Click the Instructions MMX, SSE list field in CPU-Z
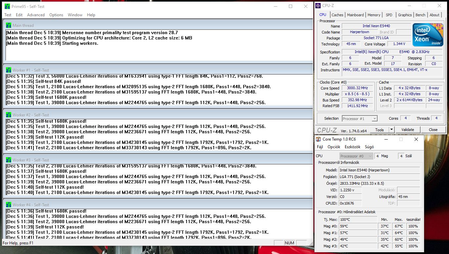 click(392, 71)
